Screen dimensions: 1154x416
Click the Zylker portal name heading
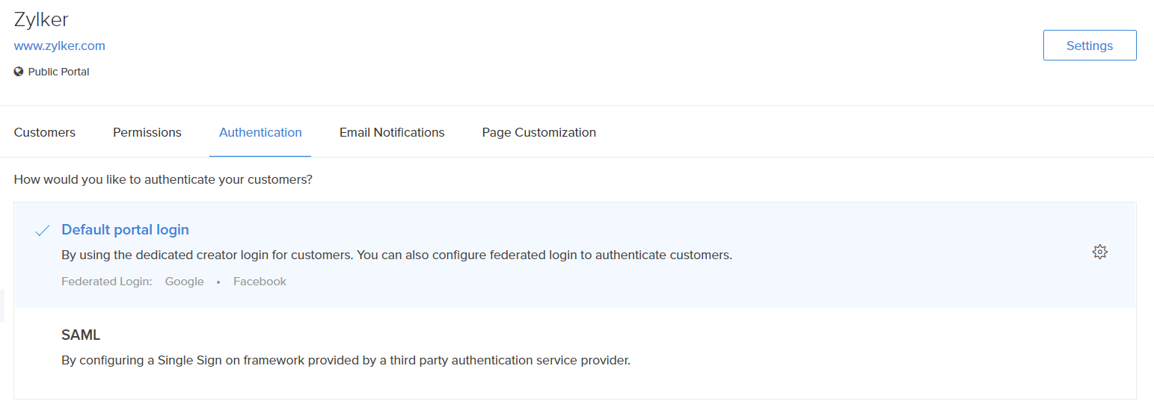[x=41, y=20]
